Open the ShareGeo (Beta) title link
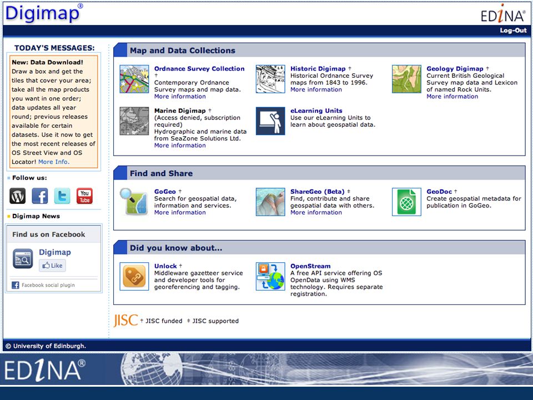Viewport: 533px width, 400px height. click(x=317, y=192)
